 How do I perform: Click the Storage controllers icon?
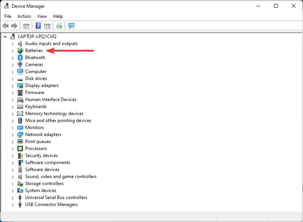click(20, 184)
